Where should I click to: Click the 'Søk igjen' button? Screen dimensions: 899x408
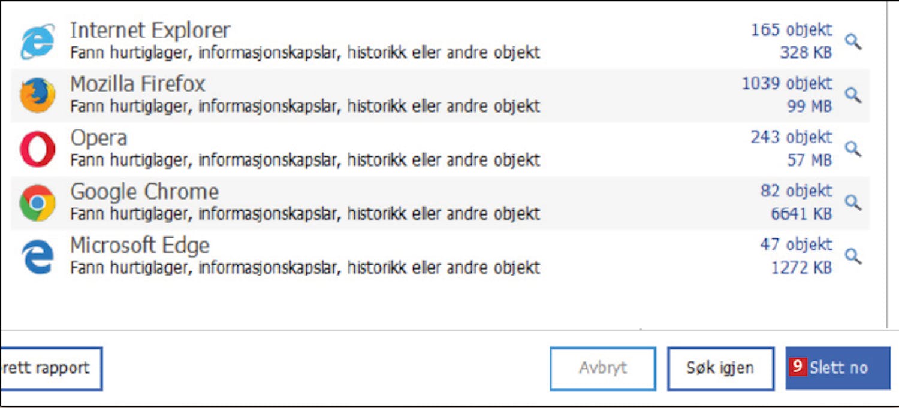pos(720,368)
